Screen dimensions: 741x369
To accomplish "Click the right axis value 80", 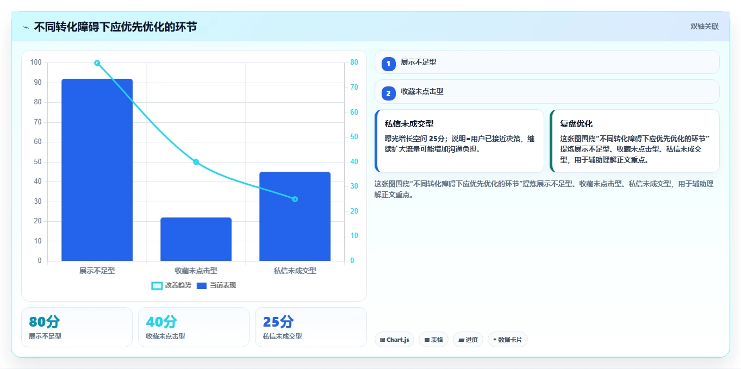I will tap(354, 62).
